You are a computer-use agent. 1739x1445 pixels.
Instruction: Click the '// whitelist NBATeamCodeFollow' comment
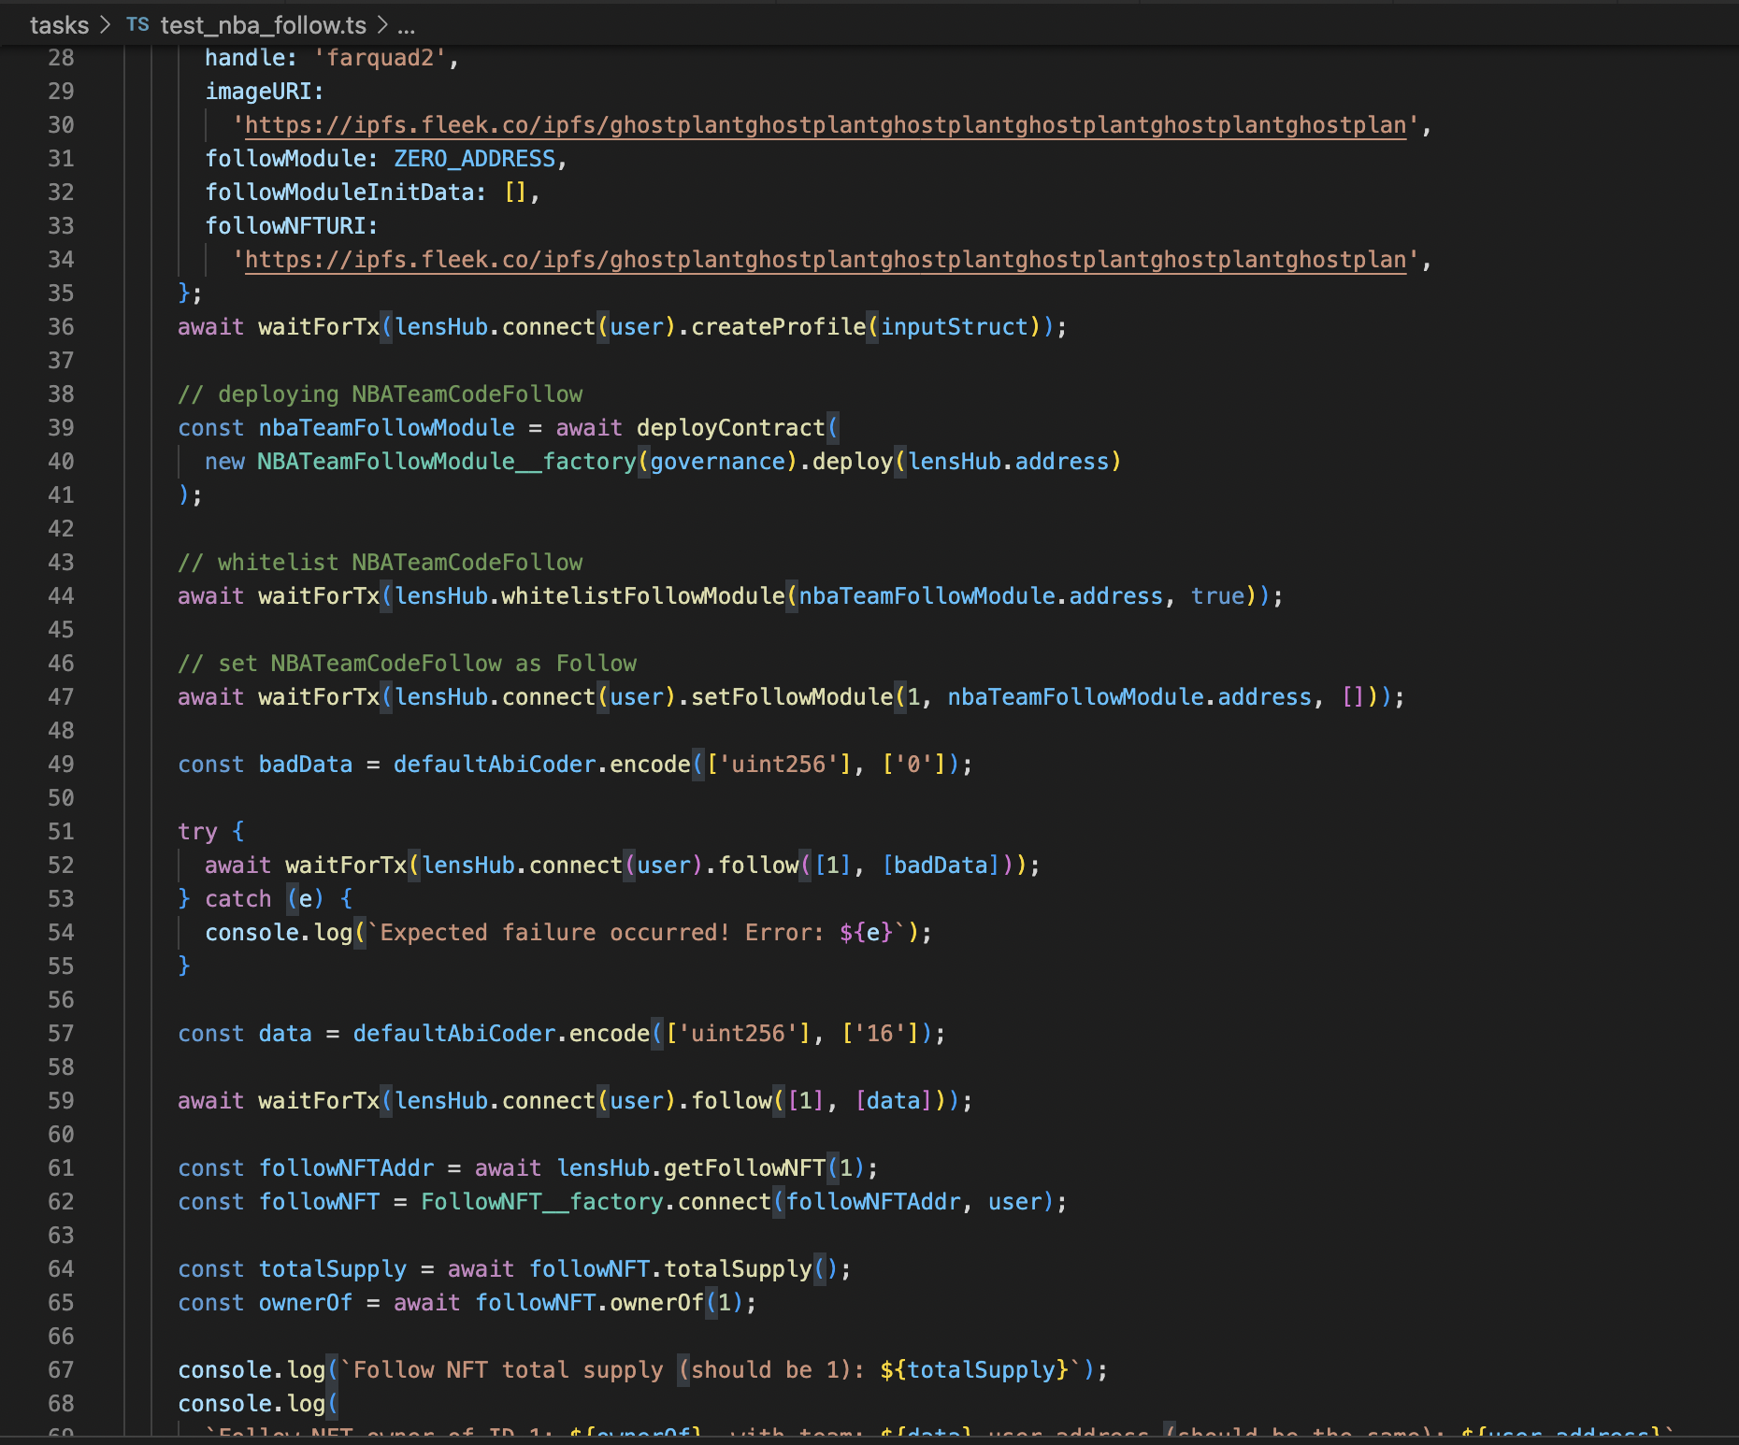coord(381,563)
